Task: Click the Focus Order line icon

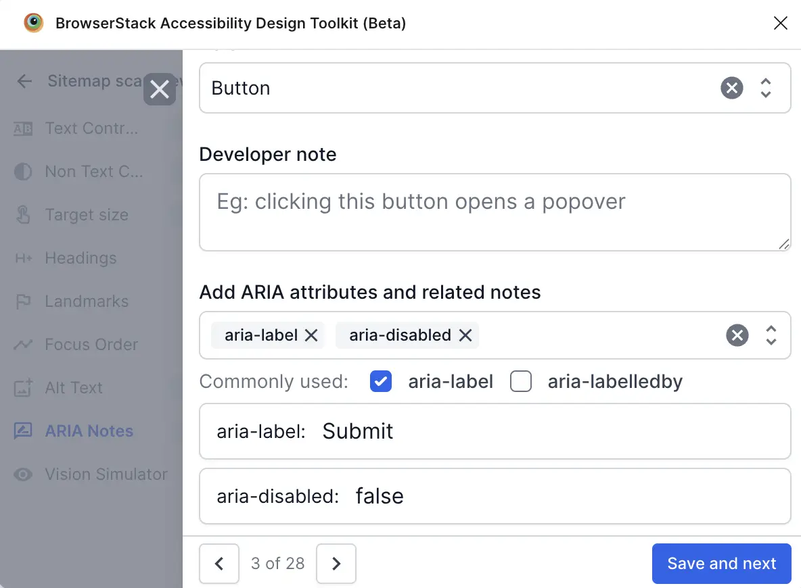Action: [23, 345]
